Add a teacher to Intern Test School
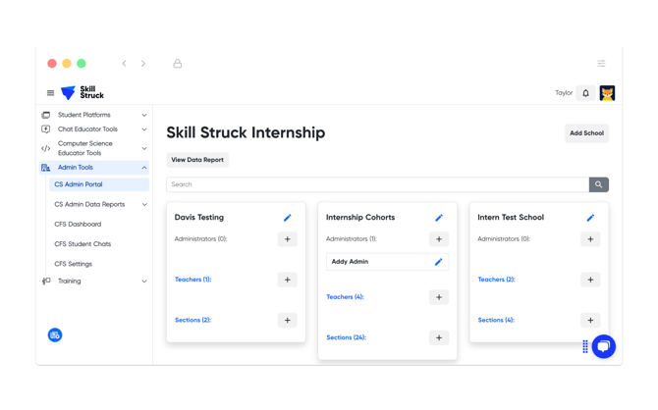The width and height of the screenshot is (658, 410). pos(590,280)
